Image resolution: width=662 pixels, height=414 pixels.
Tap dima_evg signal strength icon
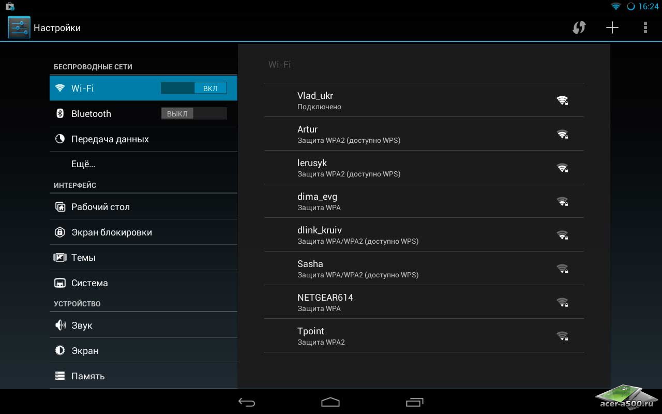(563, 201)
